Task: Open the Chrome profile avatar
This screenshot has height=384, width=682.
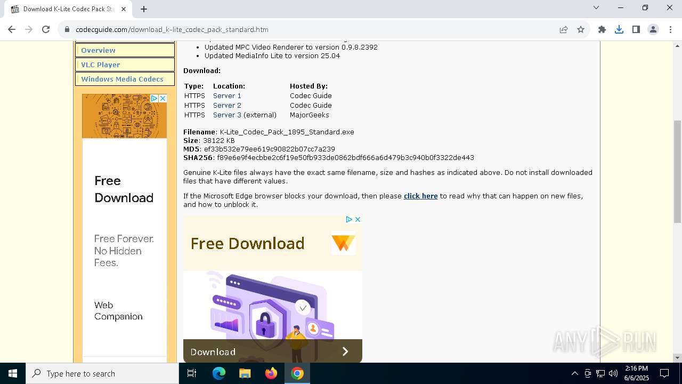Action: click(653, 29)
